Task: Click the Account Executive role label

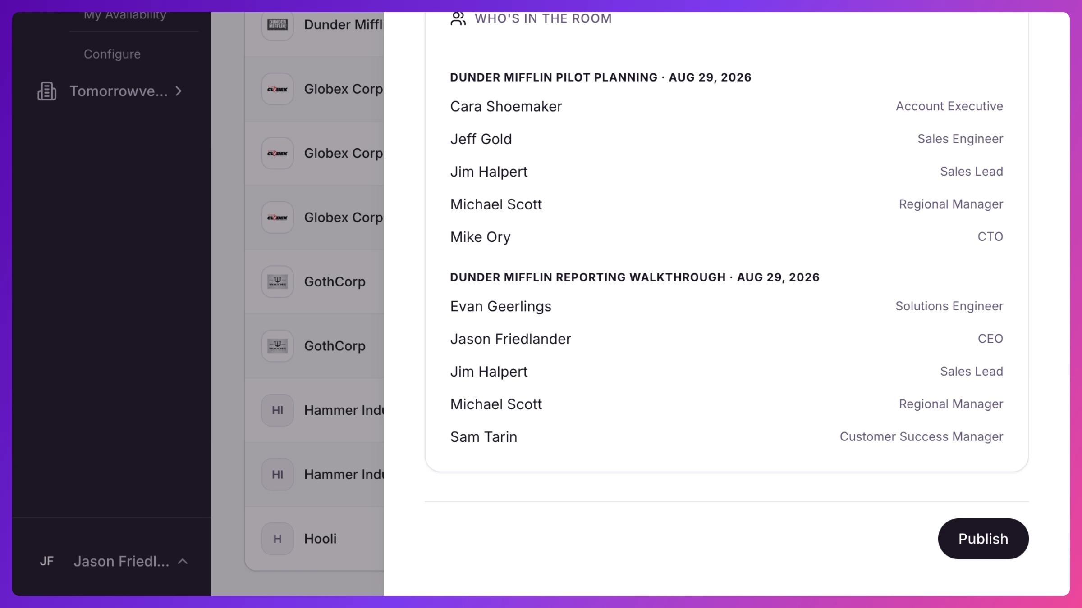Action: [949, 106]
